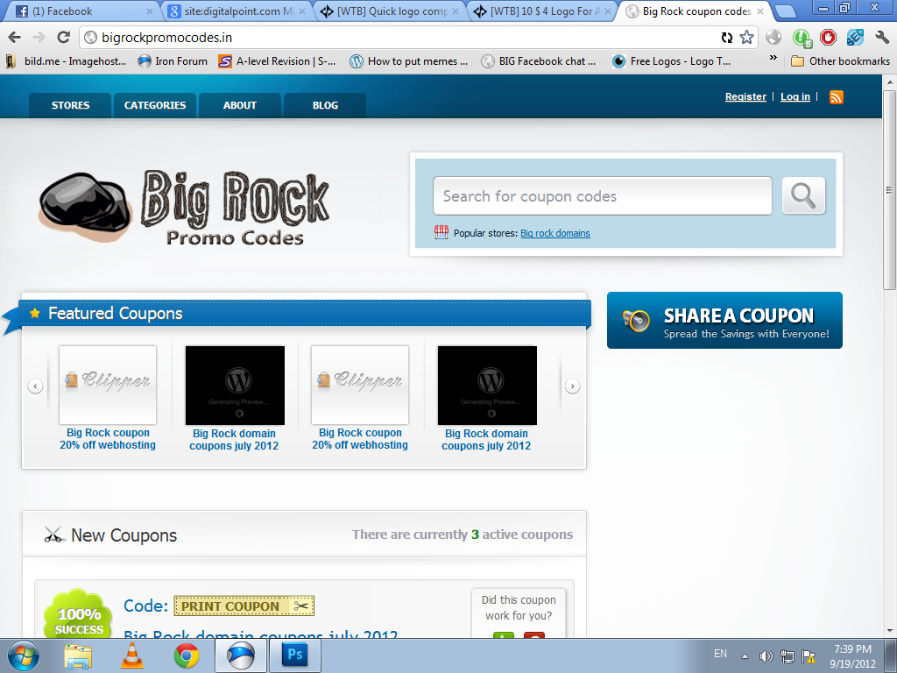
Task: Click the Log in link
Action: (795, 96)
